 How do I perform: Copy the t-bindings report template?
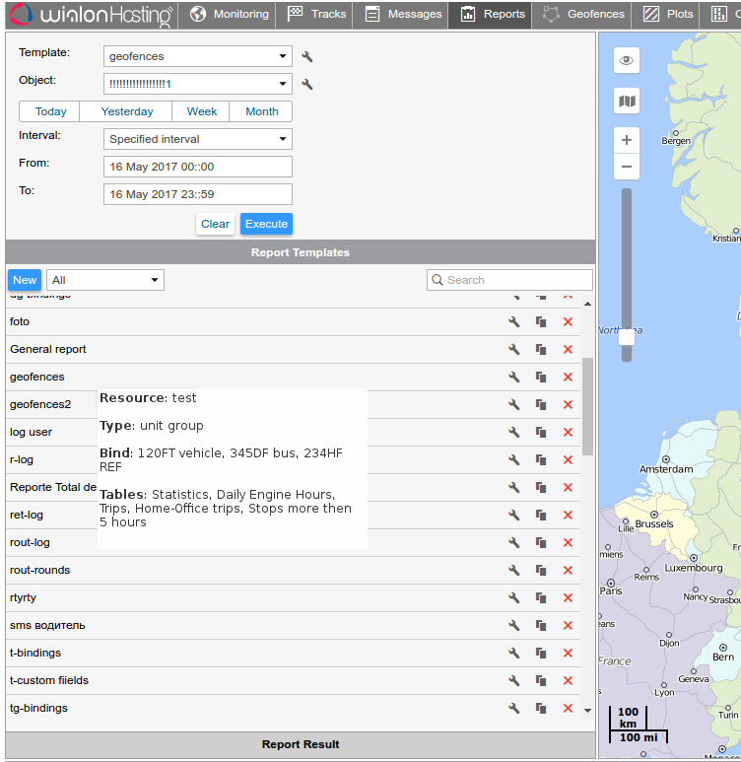540,653
